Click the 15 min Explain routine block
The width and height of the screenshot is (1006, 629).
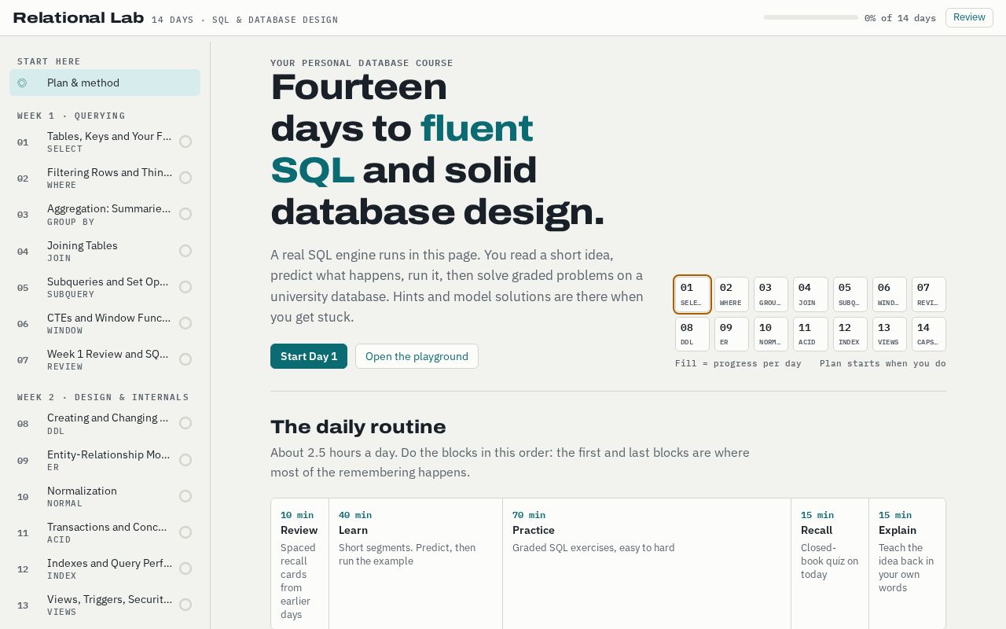(907, 564)
